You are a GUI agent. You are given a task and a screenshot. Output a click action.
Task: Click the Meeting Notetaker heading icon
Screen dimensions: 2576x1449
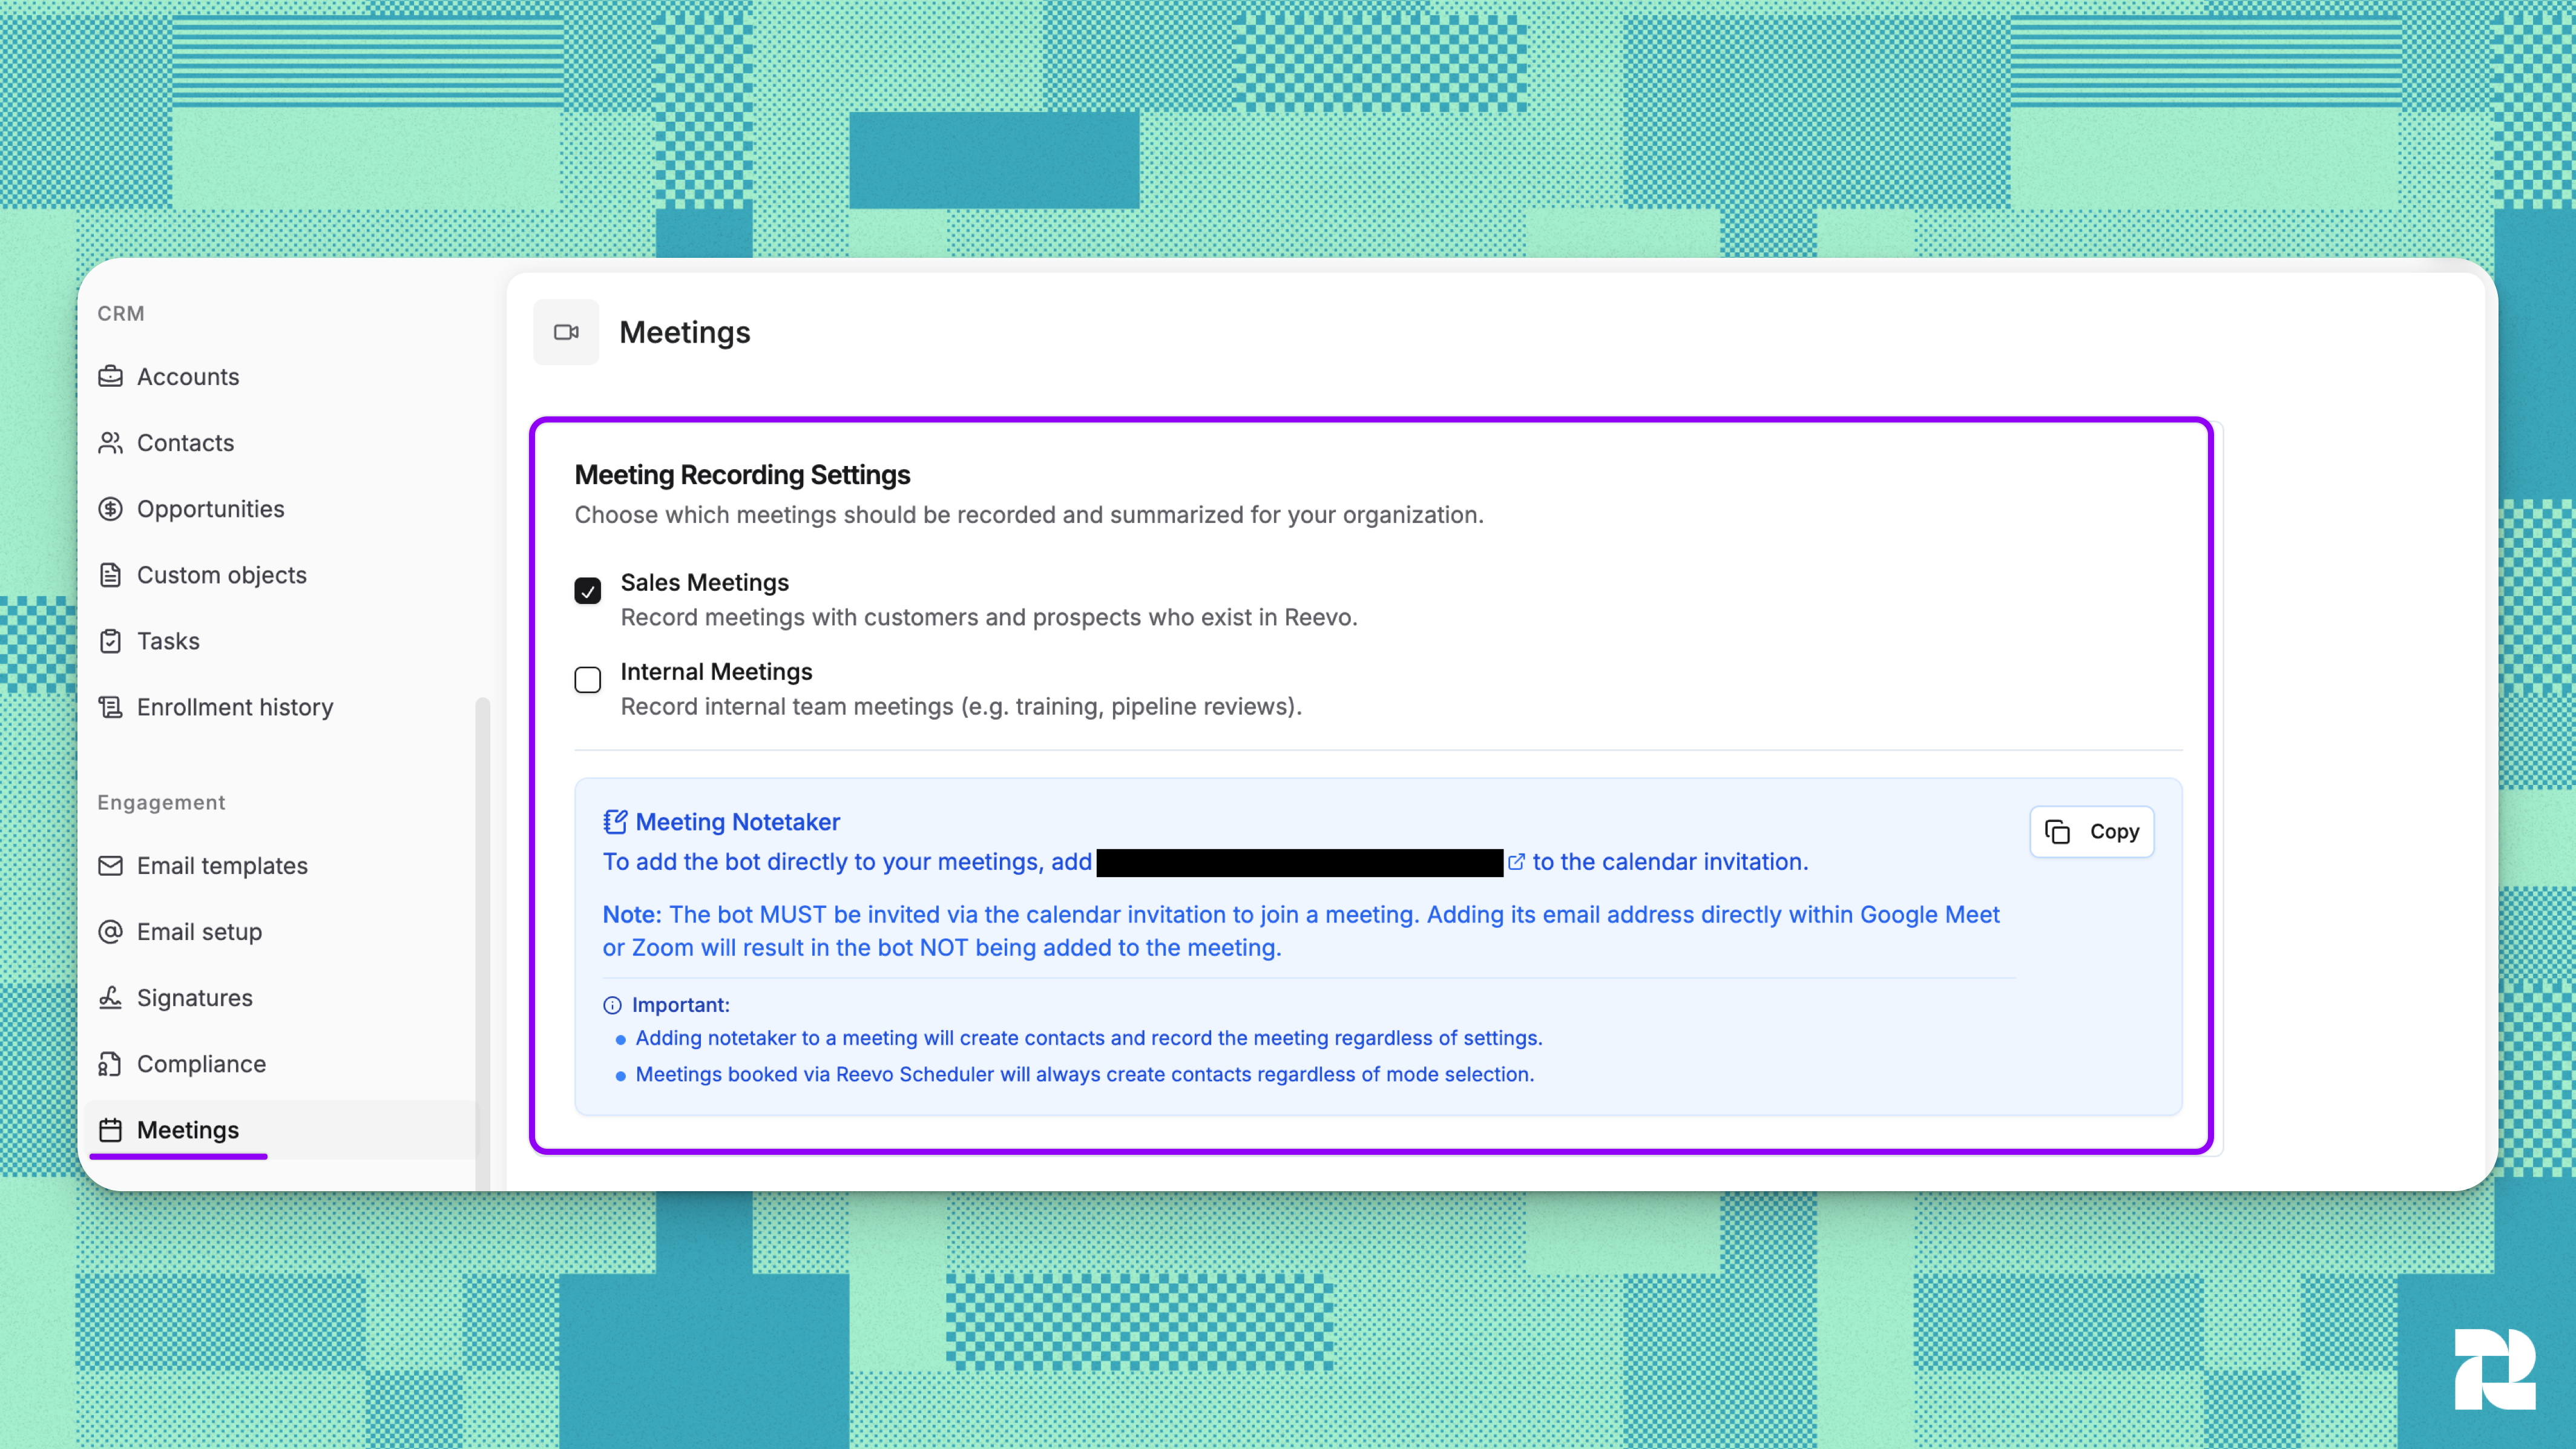[x=615, y=822]
